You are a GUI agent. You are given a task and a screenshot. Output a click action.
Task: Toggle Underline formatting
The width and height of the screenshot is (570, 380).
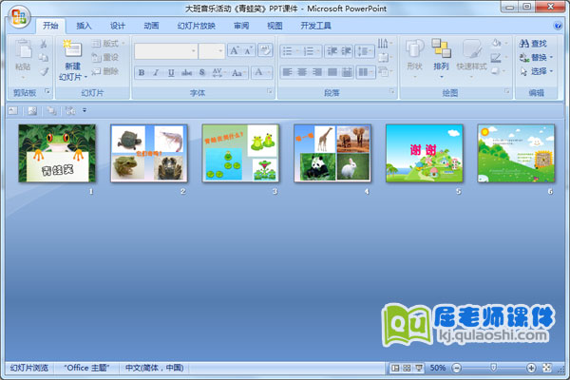coord(171,73)
